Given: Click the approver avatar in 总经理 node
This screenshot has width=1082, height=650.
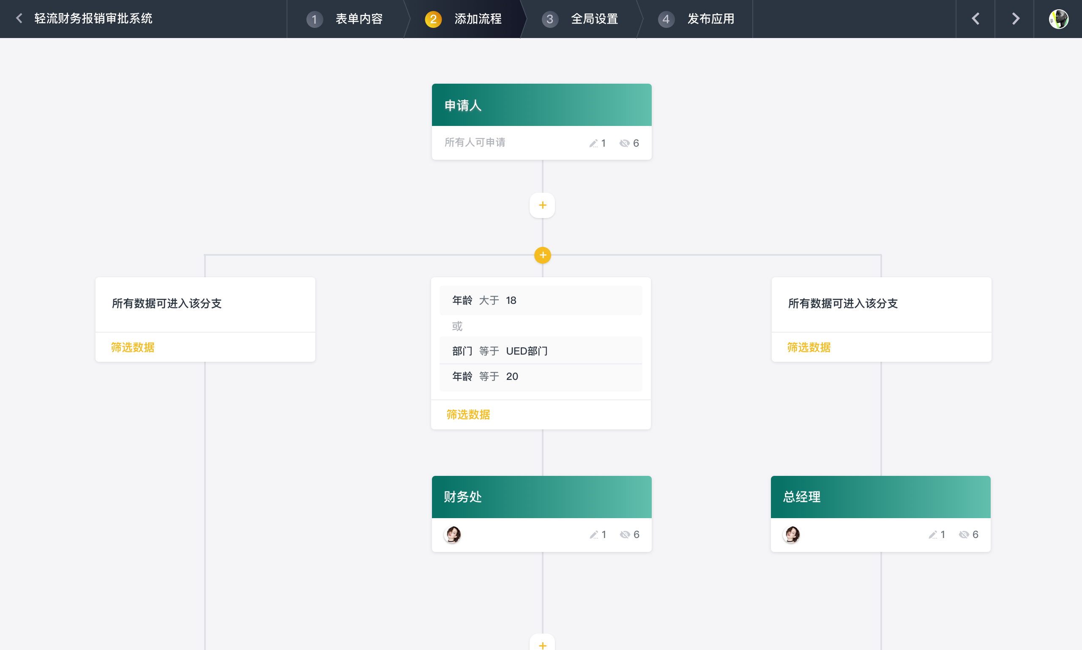Looking at the screenshot, I should coord(792,534).
